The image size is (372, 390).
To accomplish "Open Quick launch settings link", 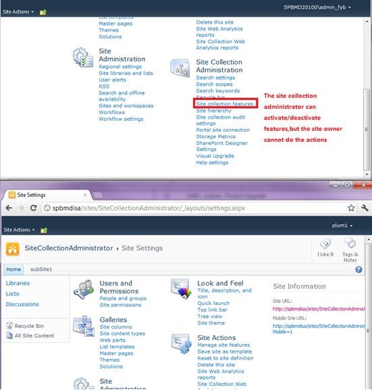I will pyautogui.click(x=213, y=303).
